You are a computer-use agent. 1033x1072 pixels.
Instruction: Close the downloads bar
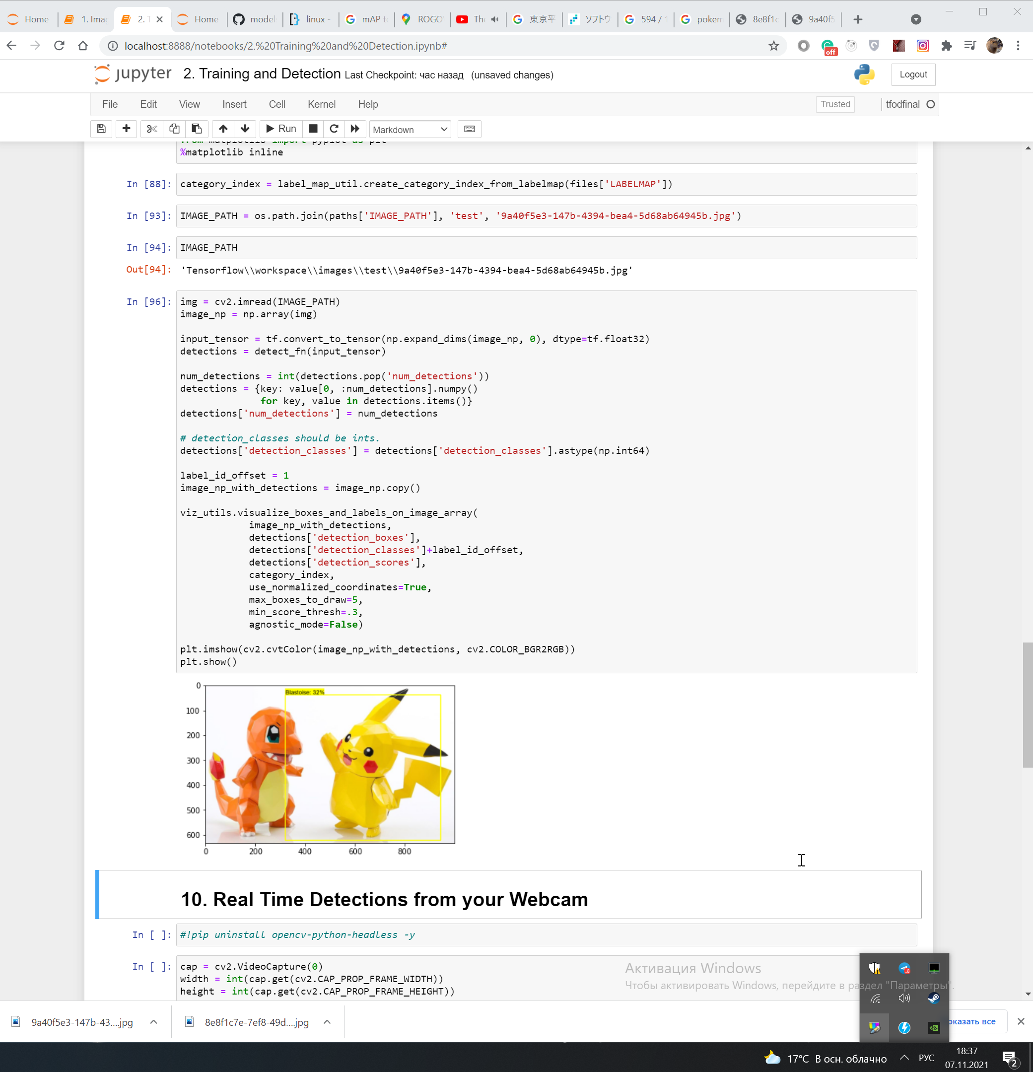tap(1021, 1021)
